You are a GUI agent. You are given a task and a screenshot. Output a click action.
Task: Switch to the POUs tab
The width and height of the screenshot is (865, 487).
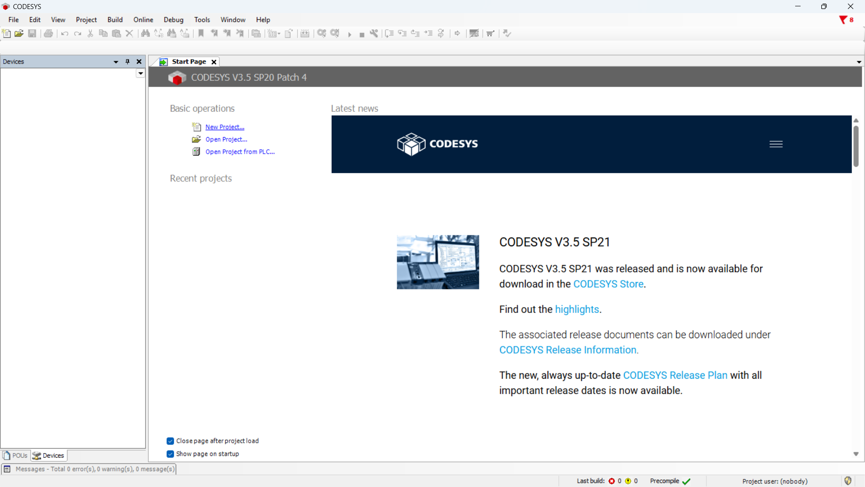pos(16,455)
